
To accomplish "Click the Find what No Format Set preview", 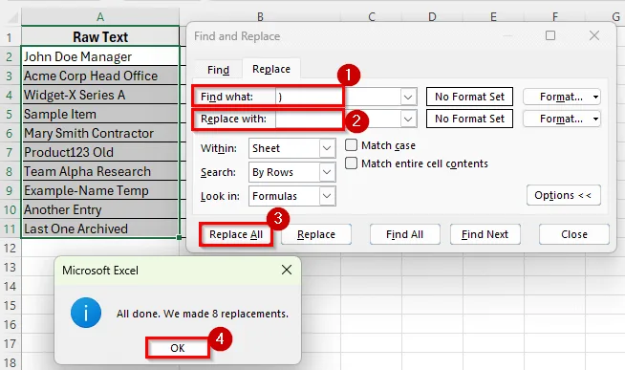I will click(469, 97).
